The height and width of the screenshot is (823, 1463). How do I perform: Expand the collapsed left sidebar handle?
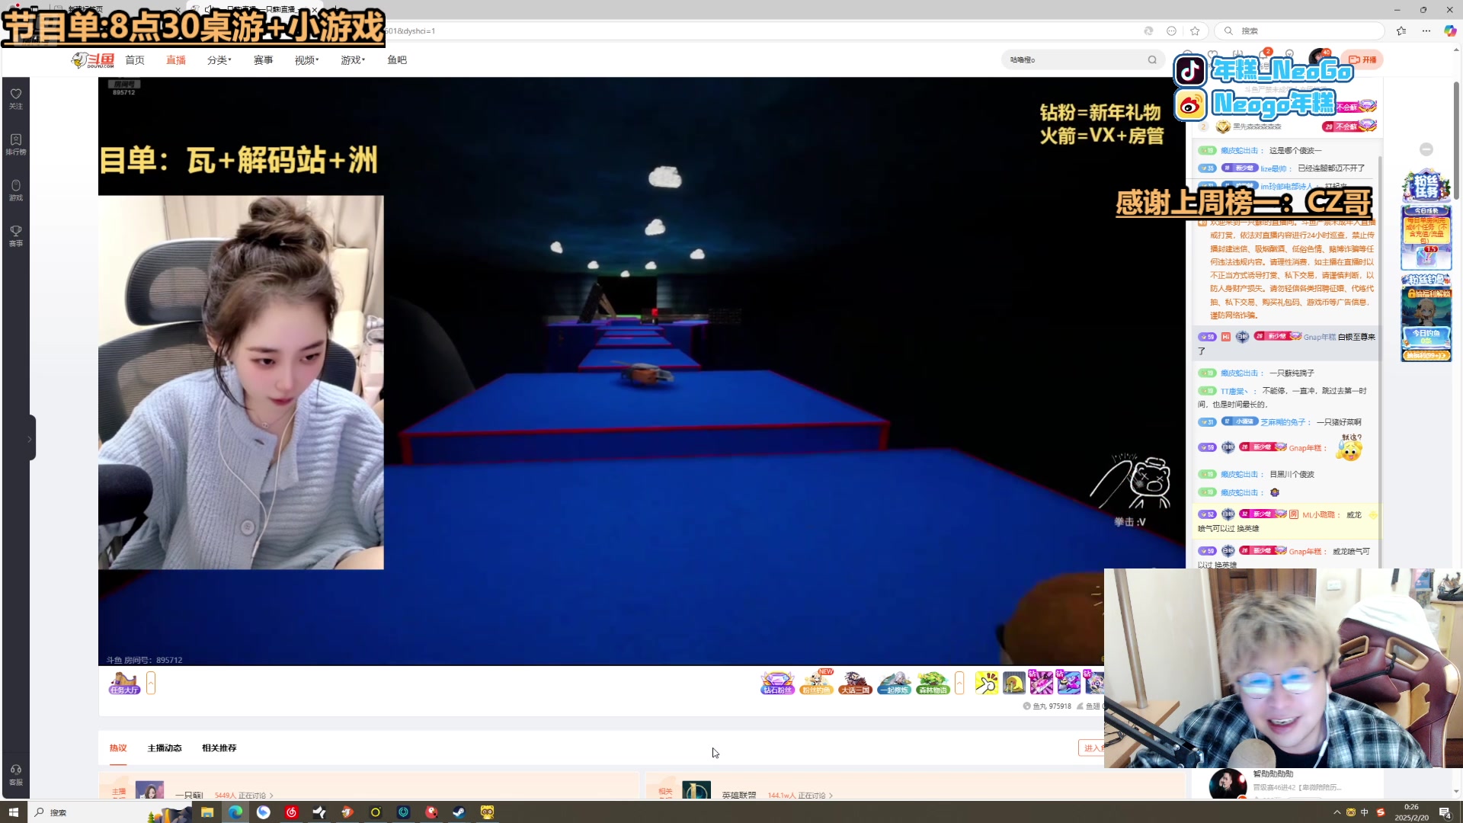[x=30, y=438]
